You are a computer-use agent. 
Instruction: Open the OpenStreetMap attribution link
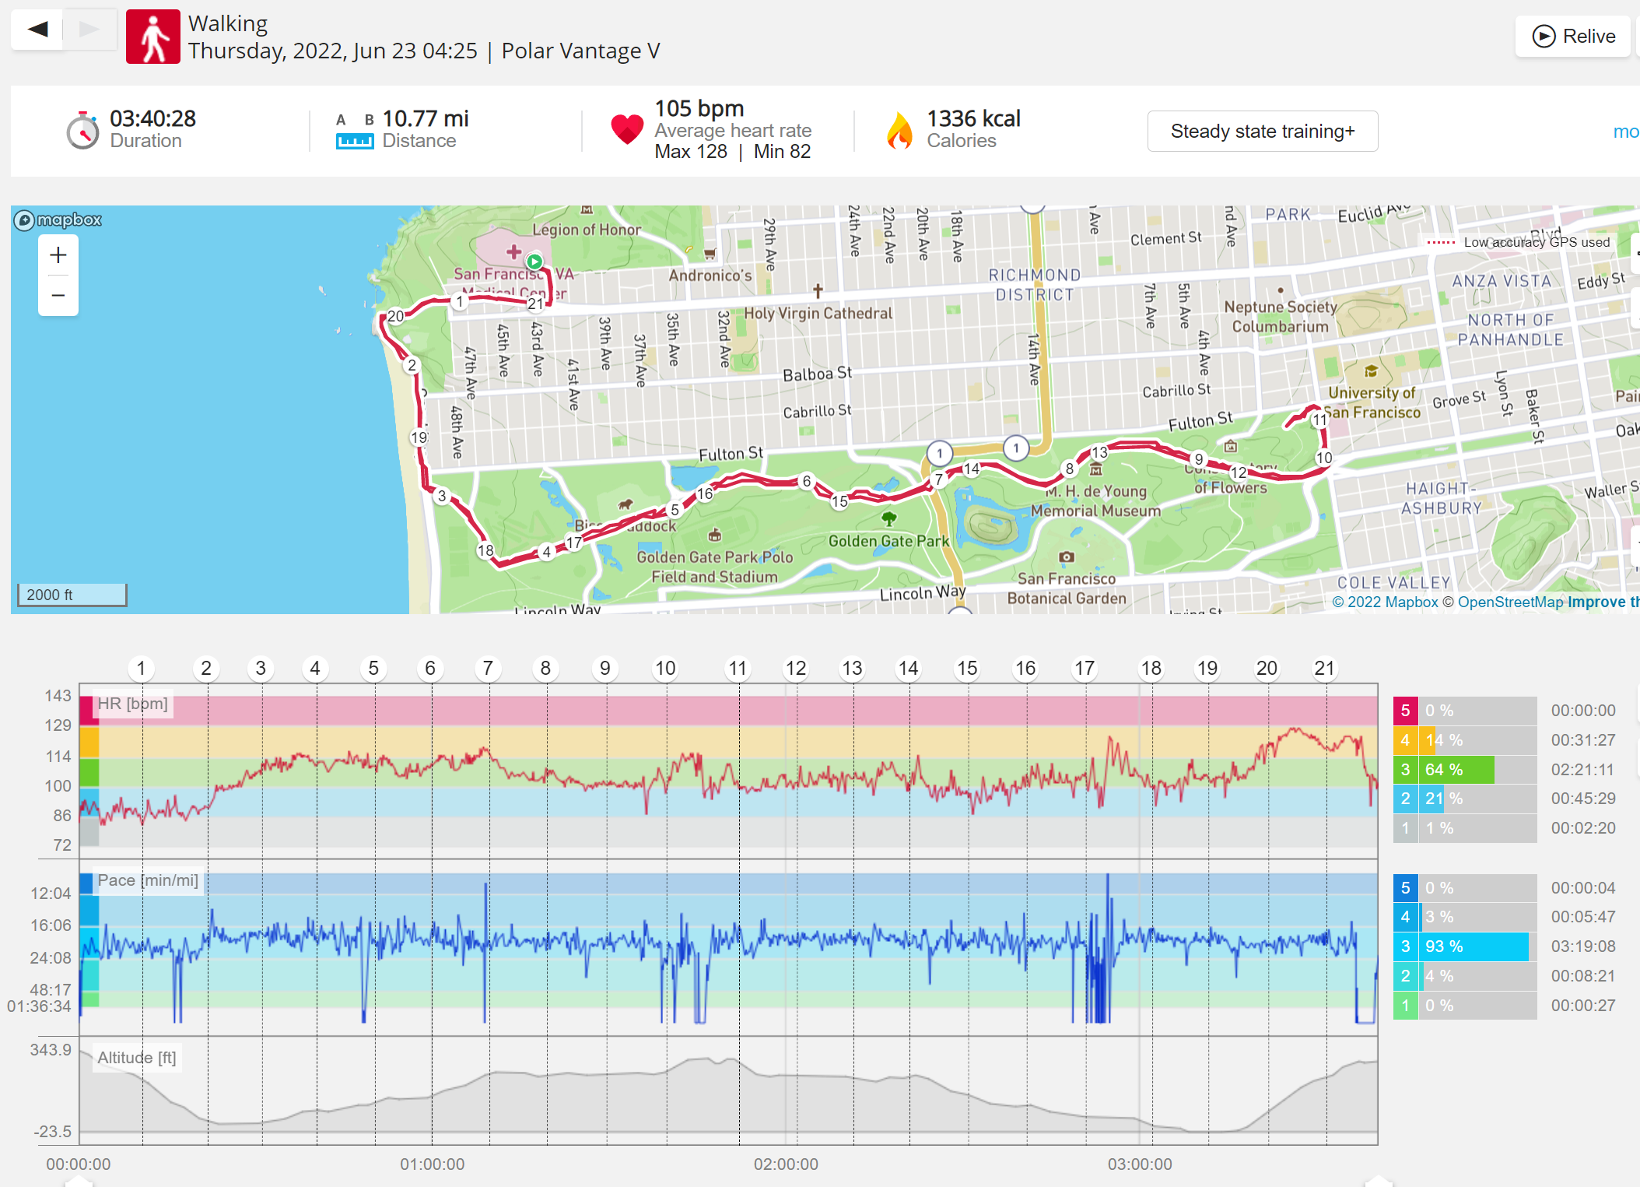[1510, 602]
